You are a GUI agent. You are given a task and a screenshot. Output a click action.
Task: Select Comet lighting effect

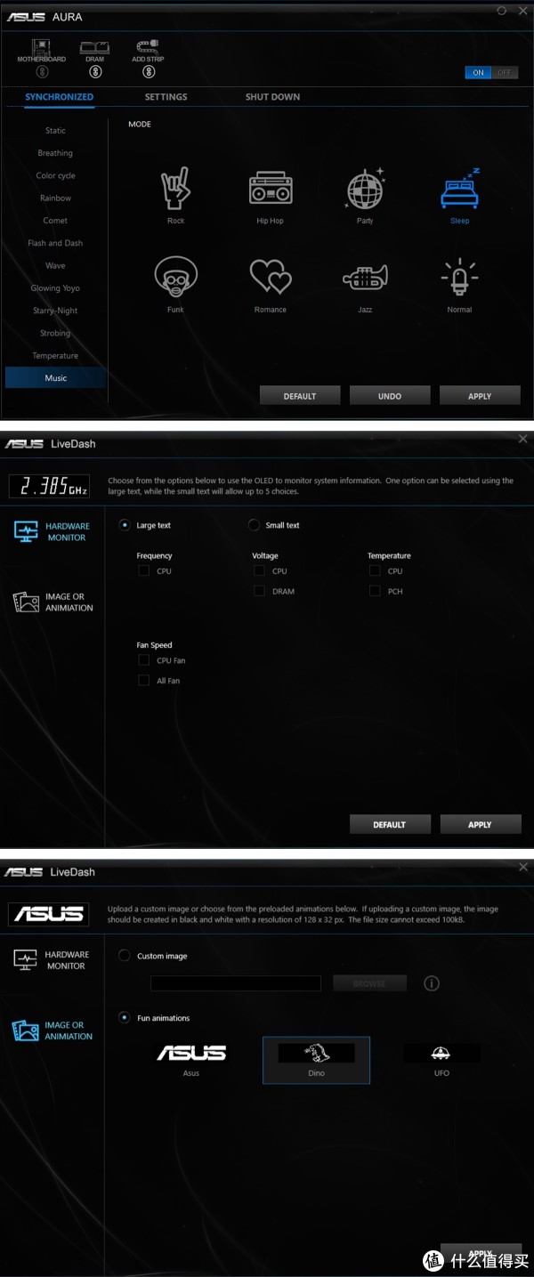pos(55,221)
